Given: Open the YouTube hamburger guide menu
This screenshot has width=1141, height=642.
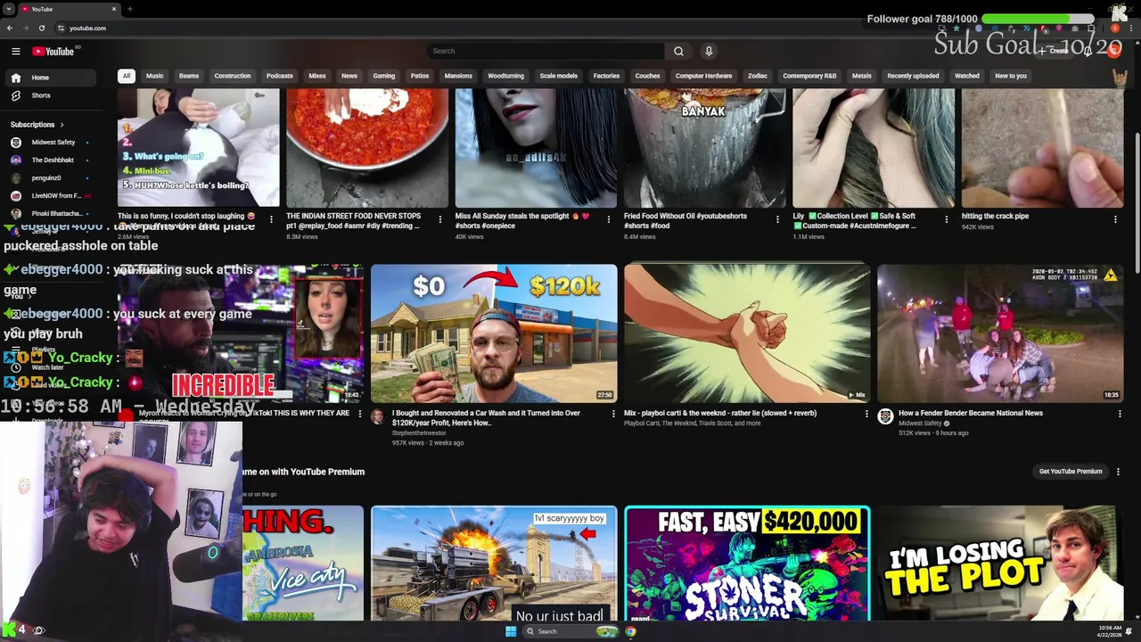Looking at the screenshot, I should (15, 51).
